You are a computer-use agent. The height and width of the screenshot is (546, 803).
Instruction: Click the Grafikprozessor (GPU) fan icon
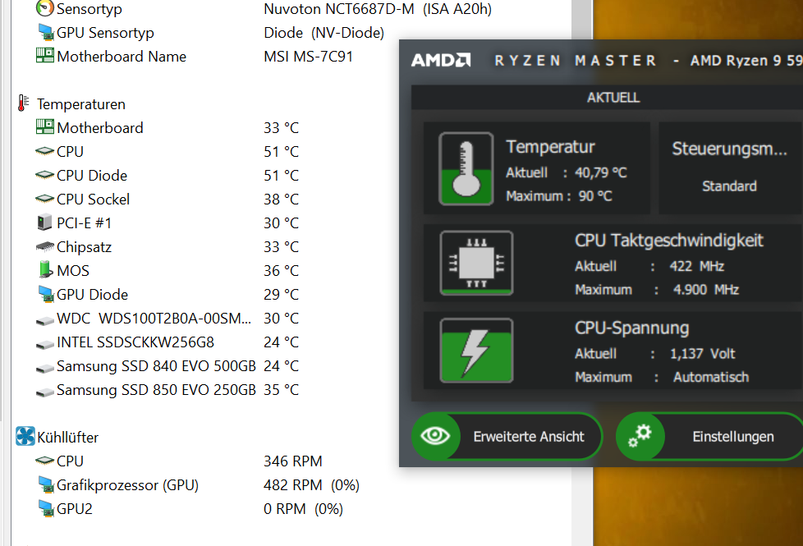click(46, 484)
